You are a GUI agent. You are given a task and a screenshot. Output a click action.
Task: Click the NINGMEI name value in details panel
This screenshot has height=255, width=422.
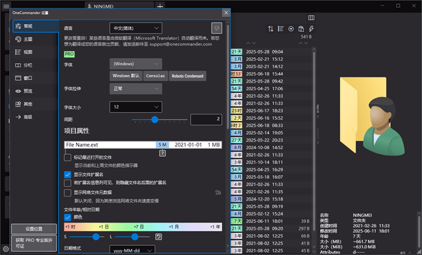click(x=362, y=215)
